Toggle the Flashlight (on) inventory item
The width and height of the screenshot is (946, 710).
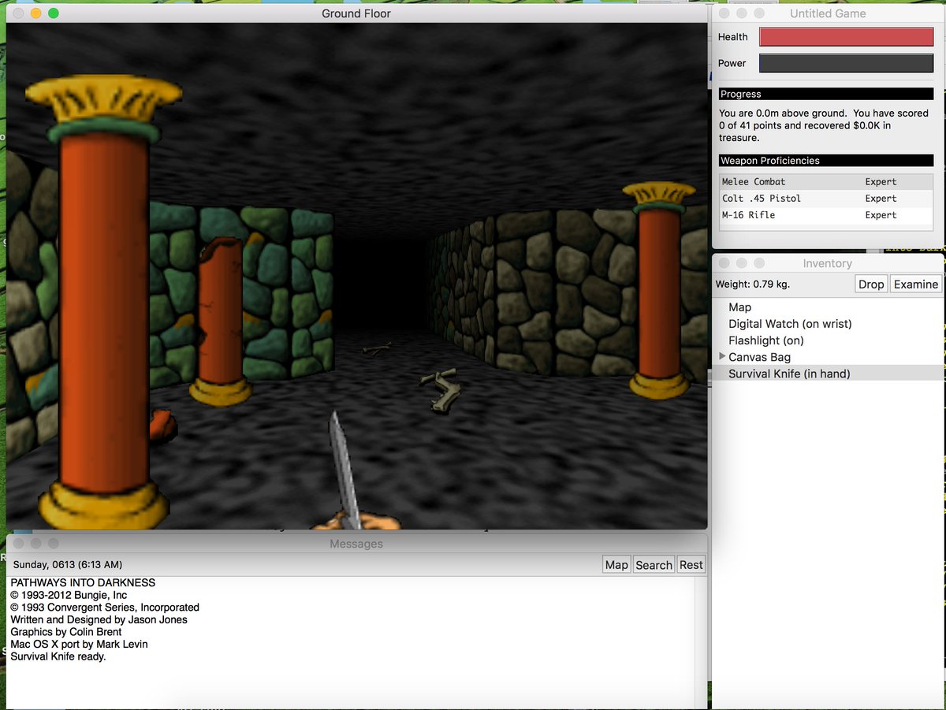(765, 340)
